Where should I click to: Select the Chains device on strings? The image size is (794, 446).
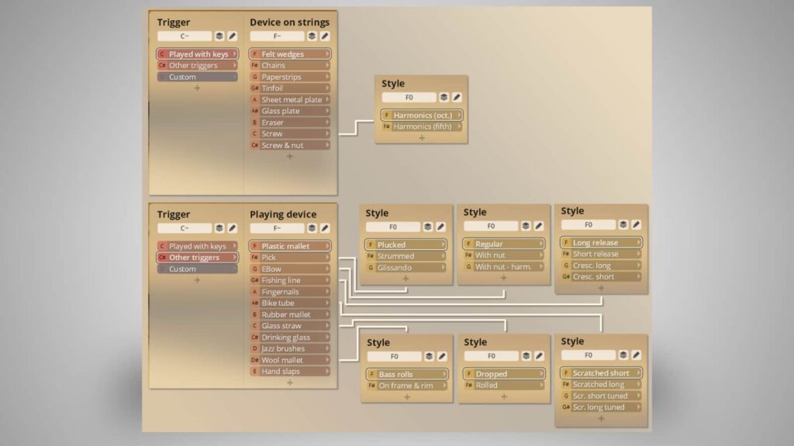click(290, 66)
